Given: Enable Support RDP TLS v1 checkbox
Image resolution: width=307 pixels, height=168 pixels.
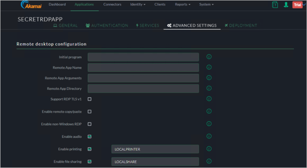Looking at the screenshot, I should [90, 99].
